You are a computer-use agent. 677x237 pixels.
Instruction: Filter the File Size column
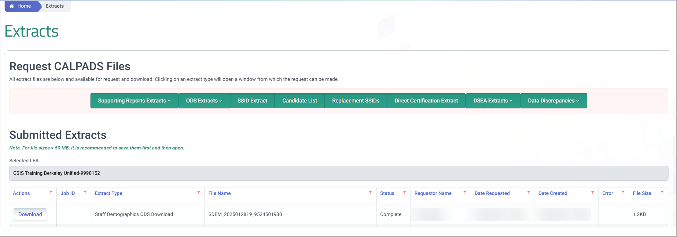point(662,192)
